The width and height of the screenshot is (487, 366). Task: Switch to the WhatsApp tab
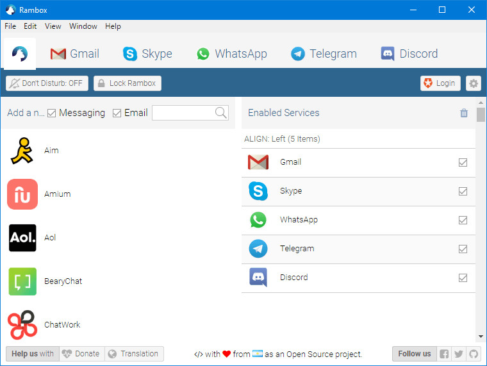pos(232,54)
